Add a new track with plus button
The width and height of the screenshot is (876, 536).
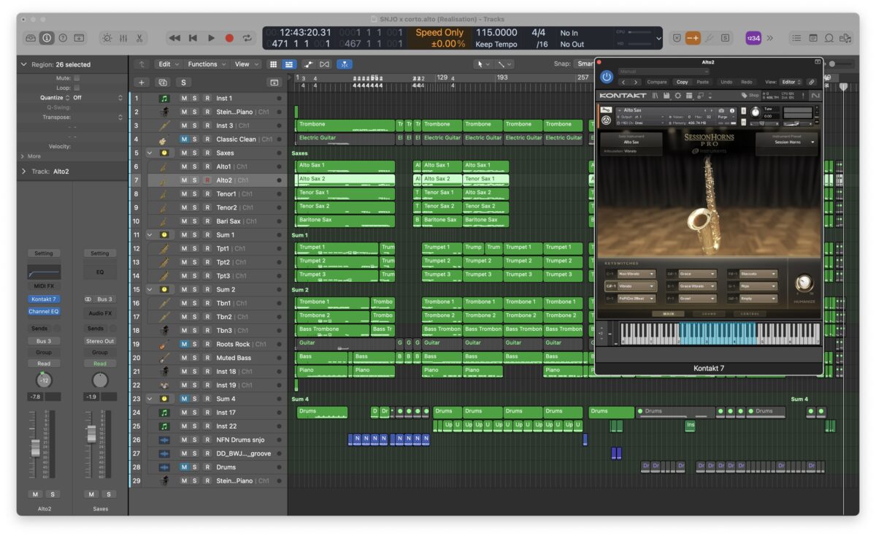coord(142,83)
